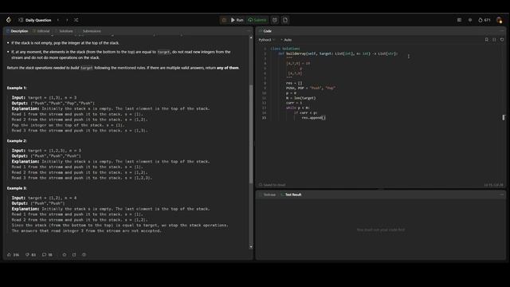This screenshot has height=287, width=510.
Task: Open the comments count icon
Action: tap(48, 255)
